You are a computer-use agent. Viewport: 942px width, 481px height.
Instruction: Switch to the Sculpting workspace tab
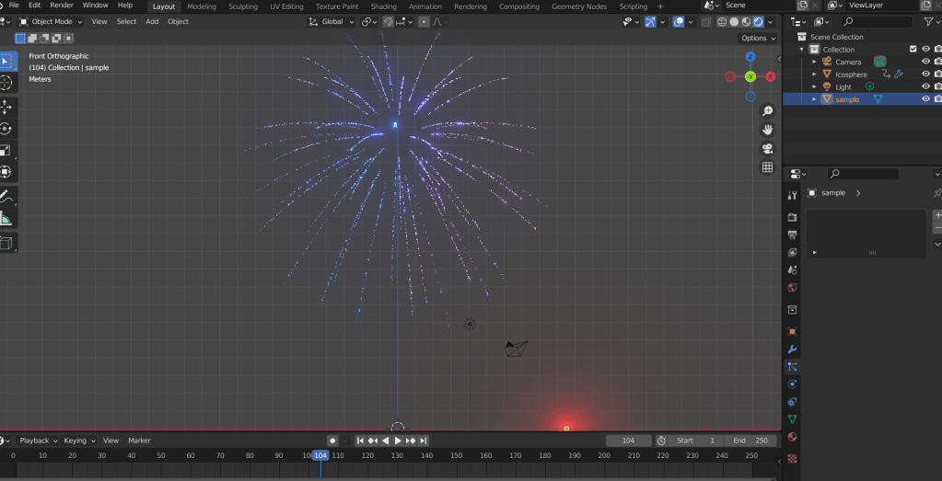point(243,6)
